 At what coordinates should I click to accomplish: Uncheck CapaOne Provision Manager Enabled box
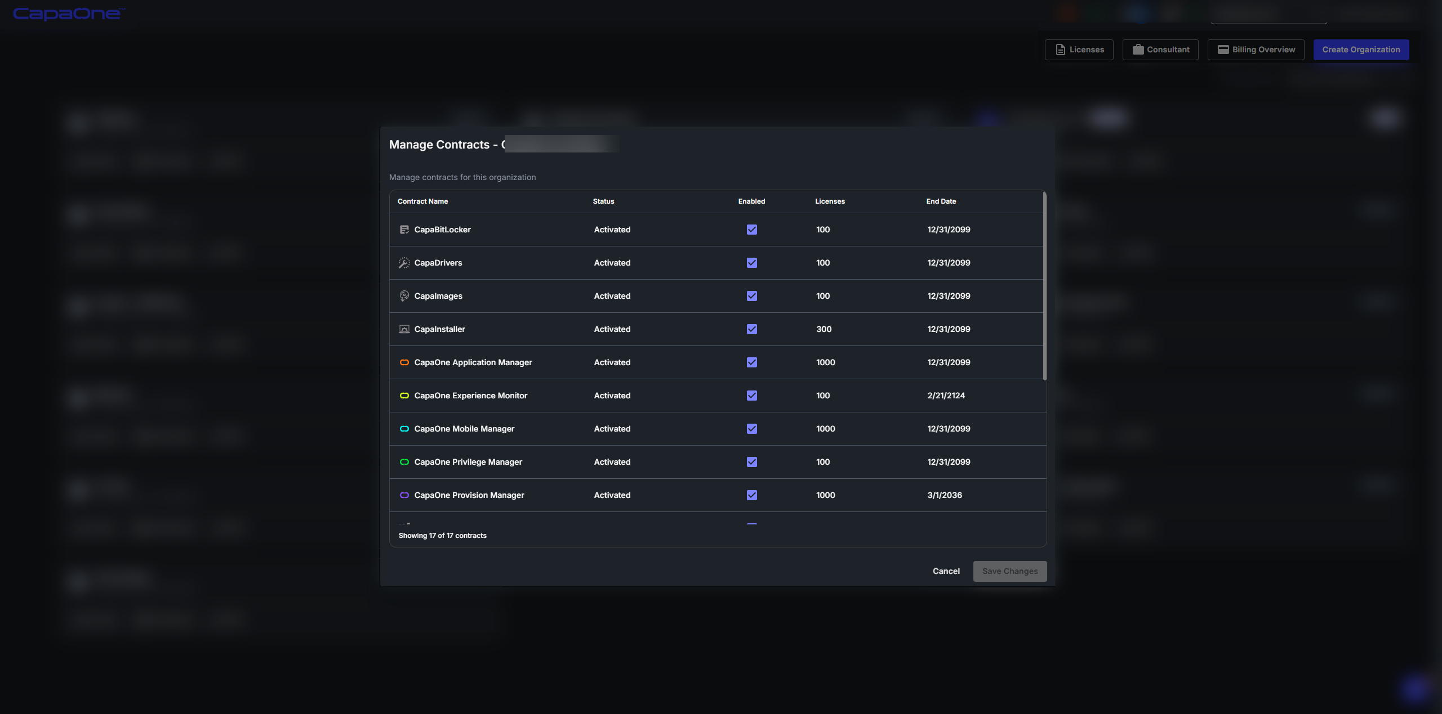(x=751, y=495)
